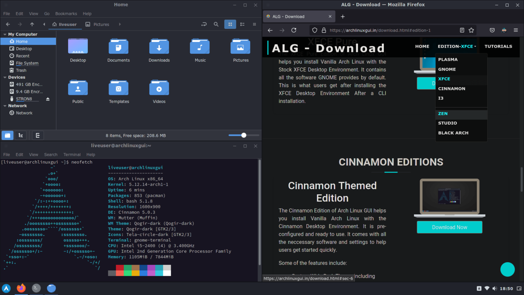Screen dimensions: 524x295
Task: Collapse Network section in Nemo sidebar
Action: (4, 106)
